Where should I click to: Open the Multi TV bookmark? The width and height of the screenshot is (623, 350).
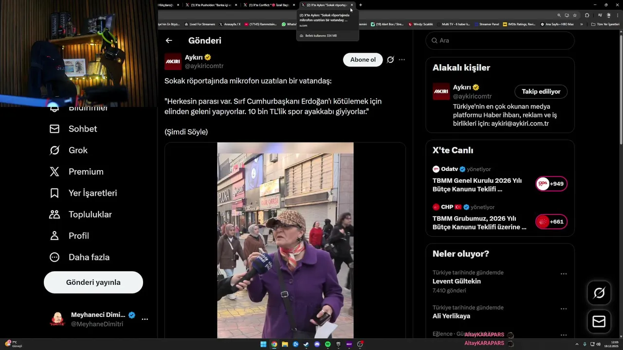click(x=454, y=24)
